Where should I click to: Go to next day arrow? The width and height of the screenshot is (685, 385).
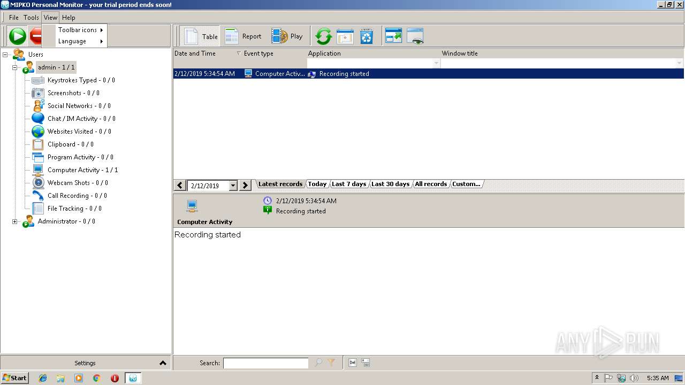245,186
